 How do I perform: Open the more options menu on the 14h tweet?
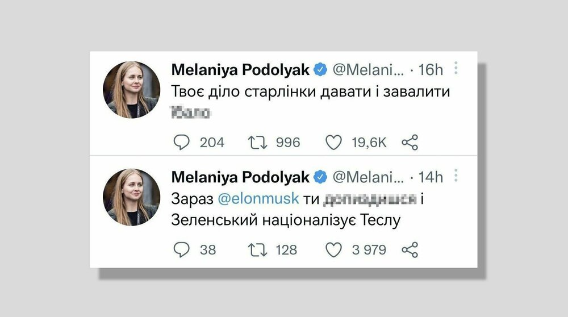457,177
